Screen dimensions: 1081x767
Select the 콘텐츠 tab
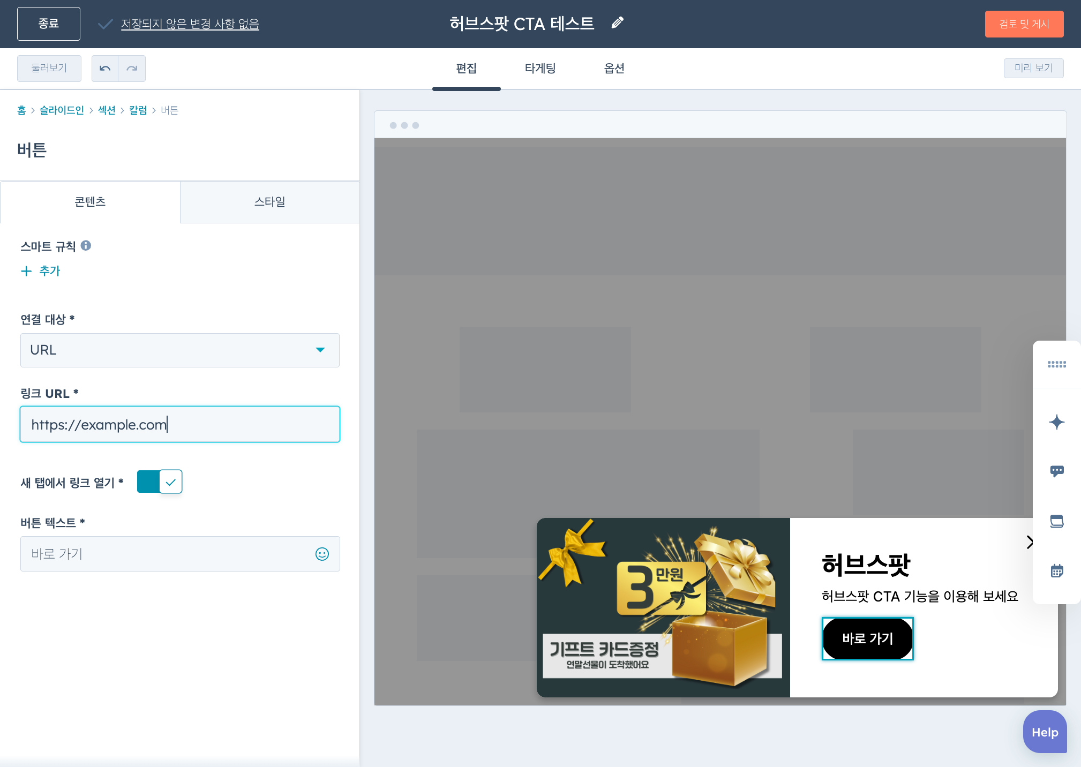(x=90, y=202)
